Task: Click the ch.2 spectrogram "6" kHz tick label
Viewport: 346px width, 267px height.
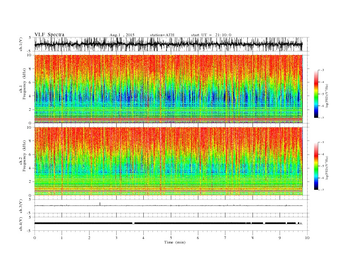Action: (x=31, y=154)
